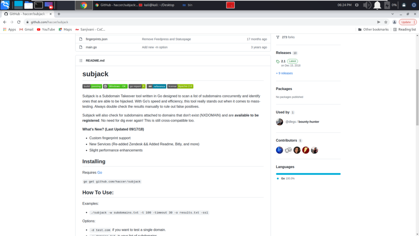419x236 pixels.
Task: Open the main.go file
Action: tap(91, 47)
